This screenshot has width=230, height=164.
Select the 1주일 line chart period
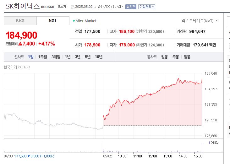(x=42, y=57)
